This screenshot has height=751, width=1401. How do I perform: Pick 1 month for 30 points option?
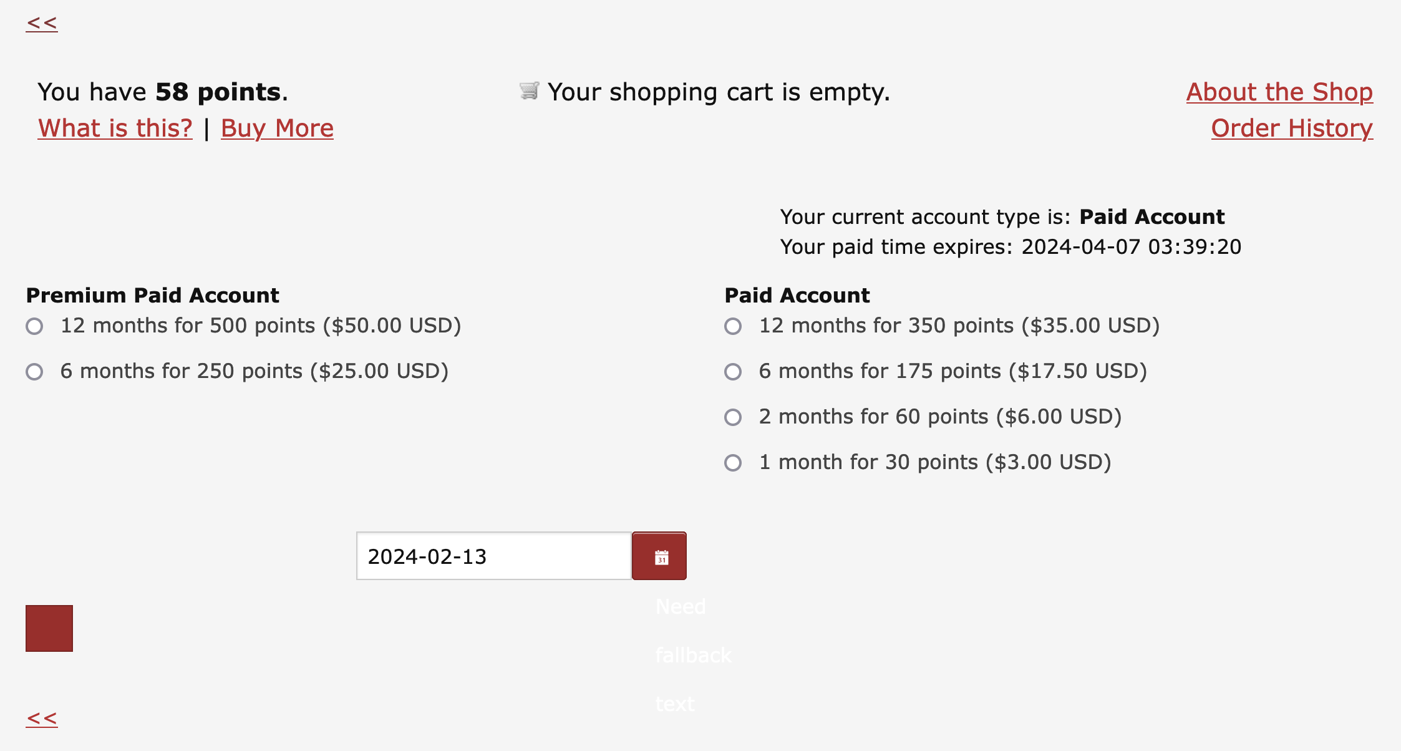733,463
